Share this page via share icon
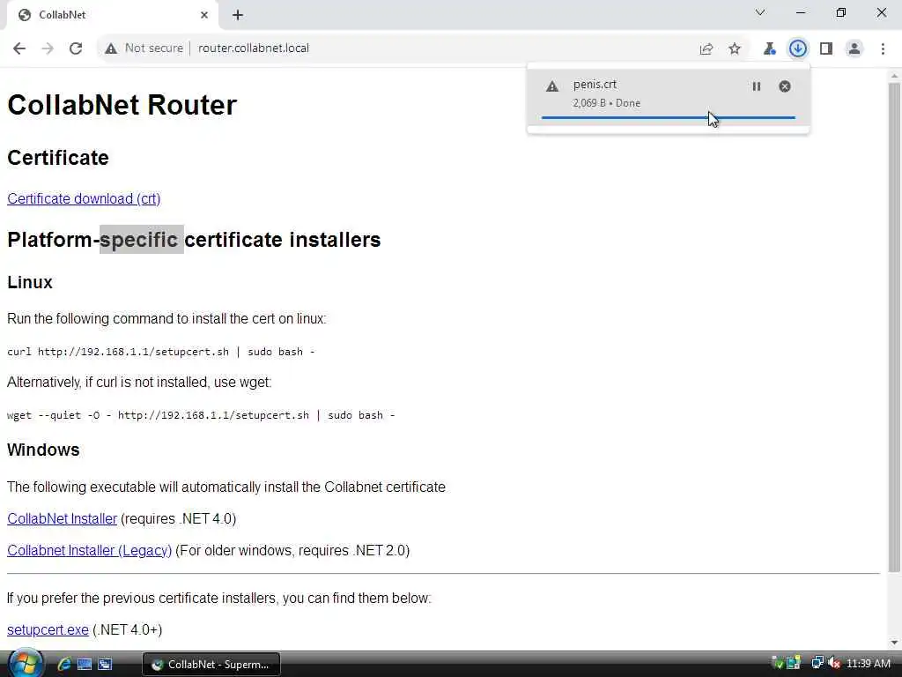Screen dimensions: 902x677 (706, 49)
